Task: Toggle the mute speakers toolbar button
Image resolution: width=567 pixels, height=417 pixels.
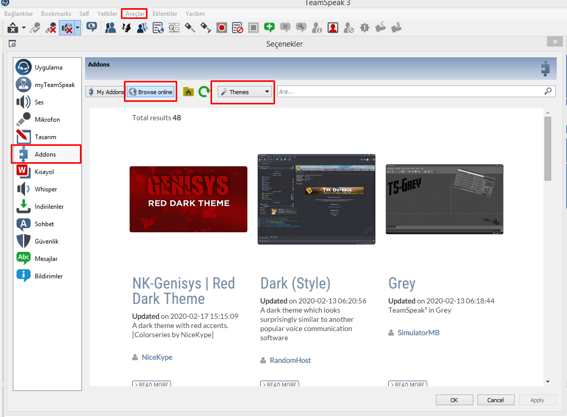Action: (x=67, y=28)
